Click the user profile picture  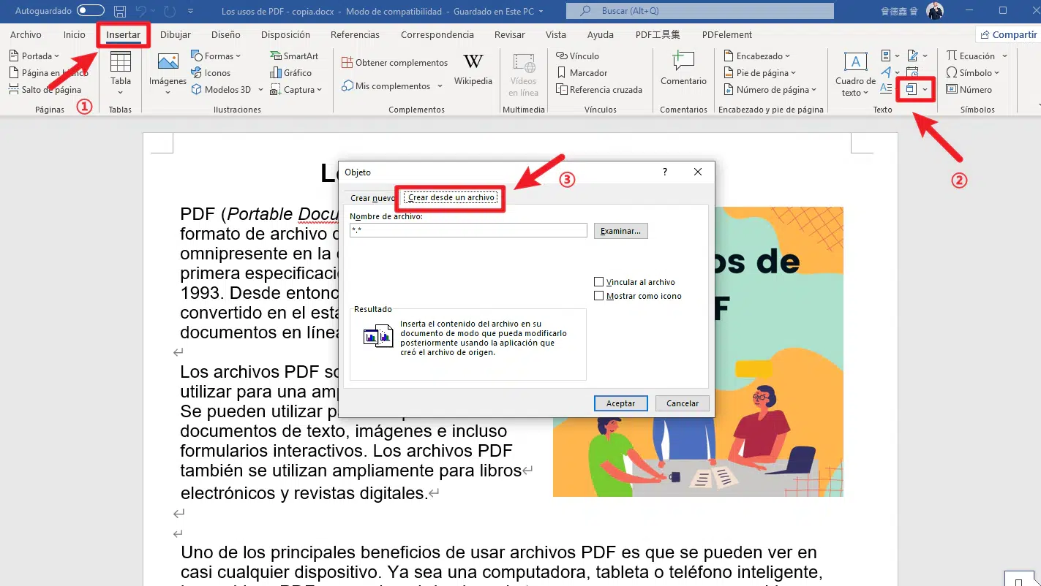[934, 11]
